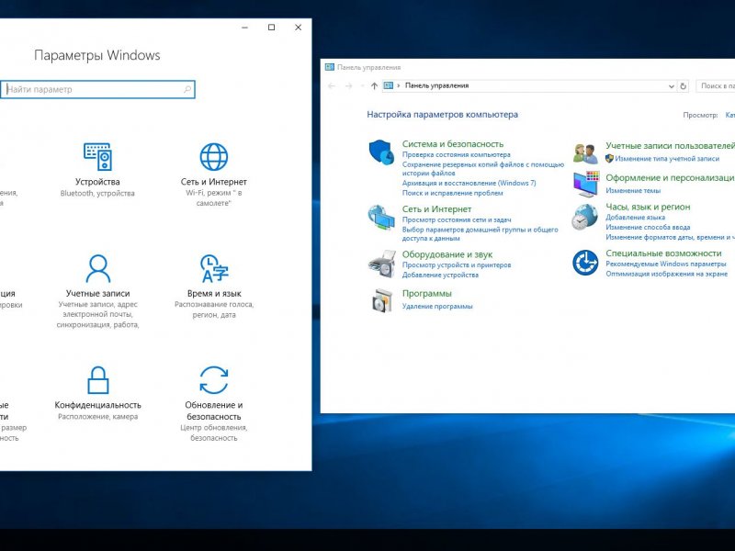The height and width of the screenshot is (551, 735).
Task: Select the Обновление и безопасность tile label
Action: pyautogui.click(x=214, y=410)
